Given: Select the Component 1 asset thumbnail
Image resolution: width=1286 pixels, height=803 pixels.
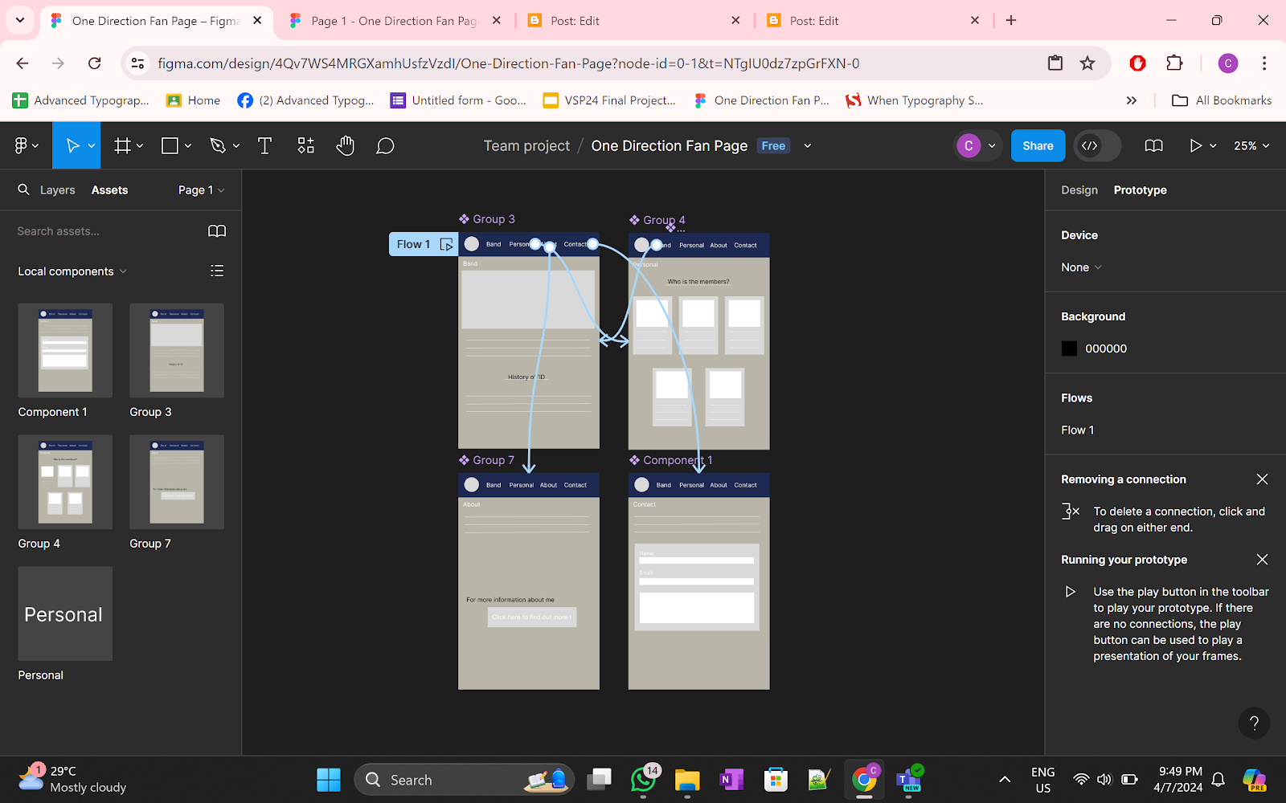Looking at the screenshot, I should 65,350.
